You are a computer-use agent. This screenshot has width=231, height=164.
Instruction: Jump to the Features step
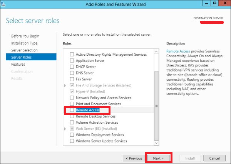click(18, 65)
